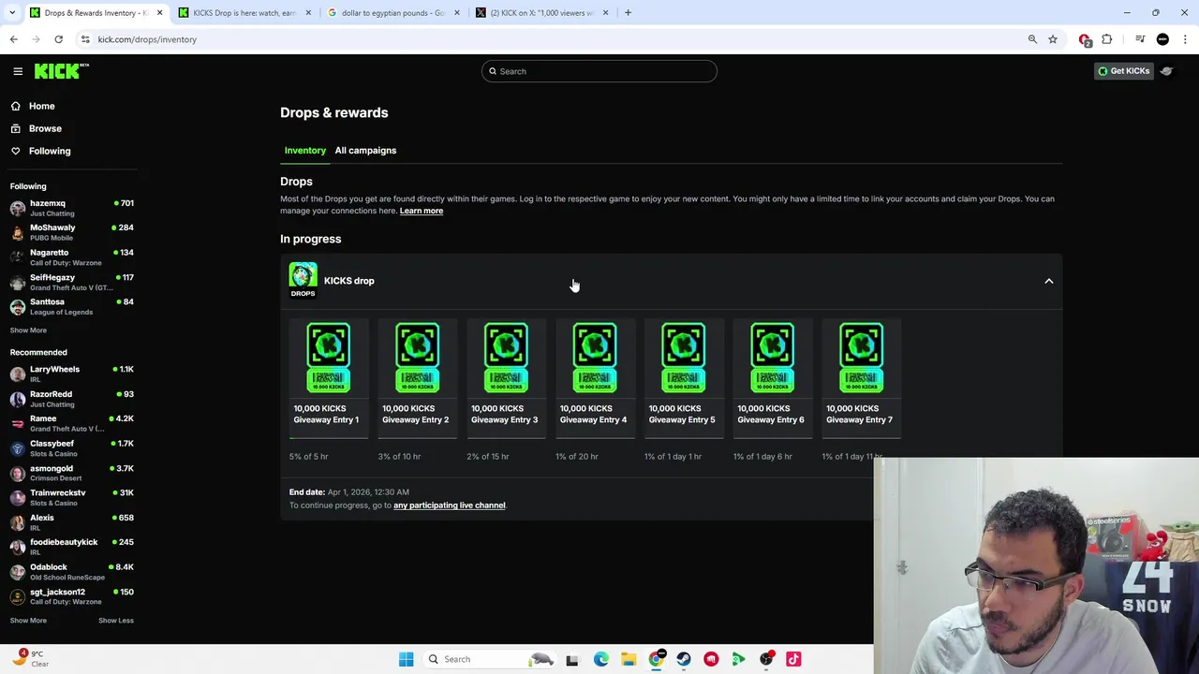This screenshot has width=1199, height=674.
Task: Open any participating live channel link
Action: [x=449, y=505]
